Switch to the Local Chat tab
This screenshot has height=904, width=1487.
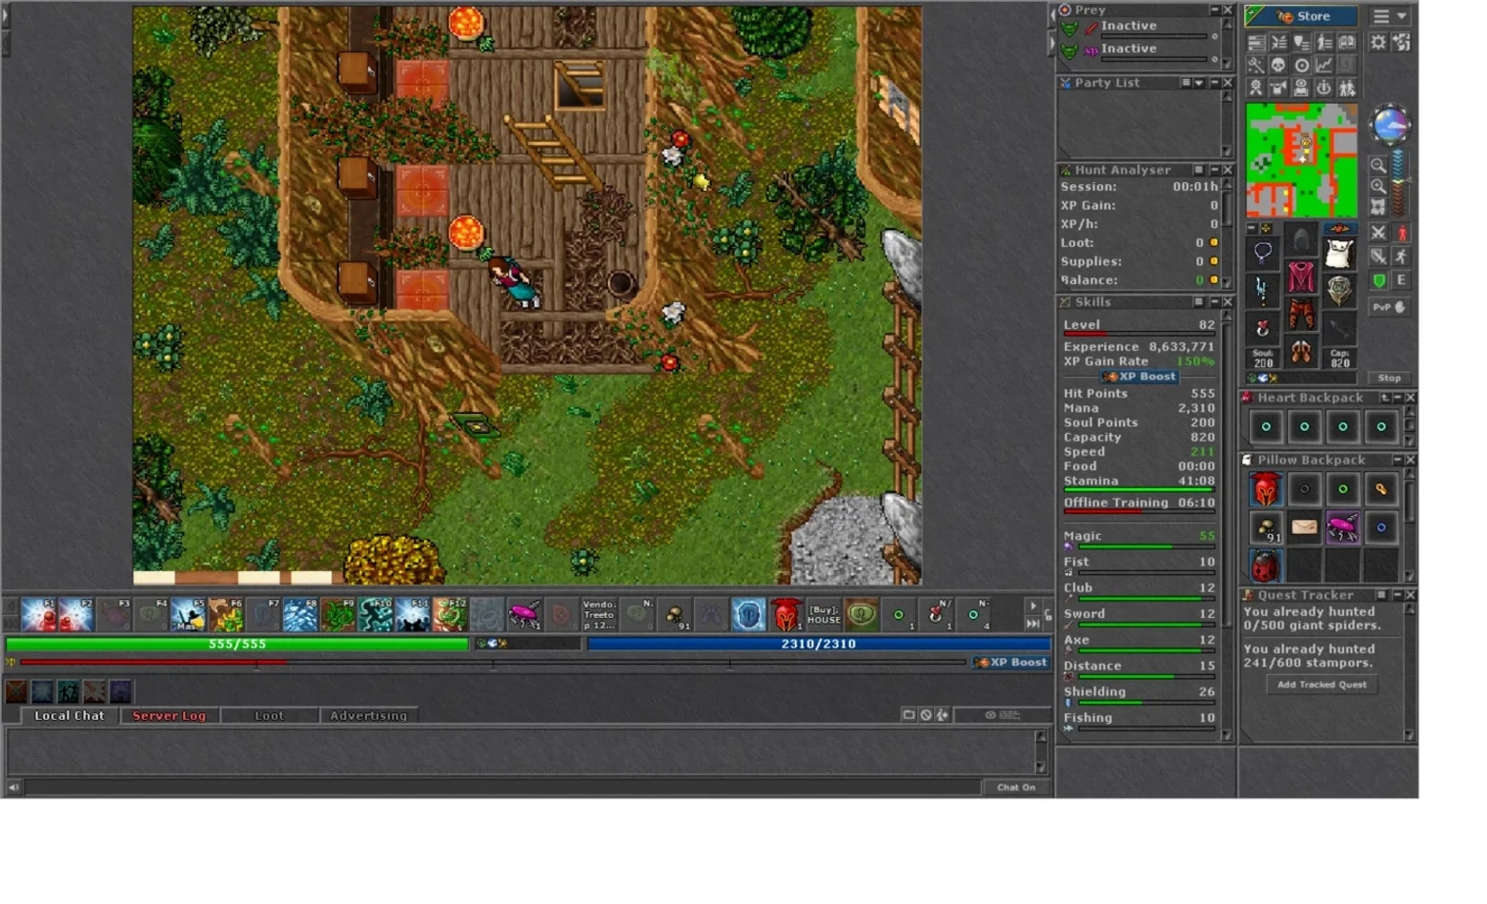(x=69, y=715)
